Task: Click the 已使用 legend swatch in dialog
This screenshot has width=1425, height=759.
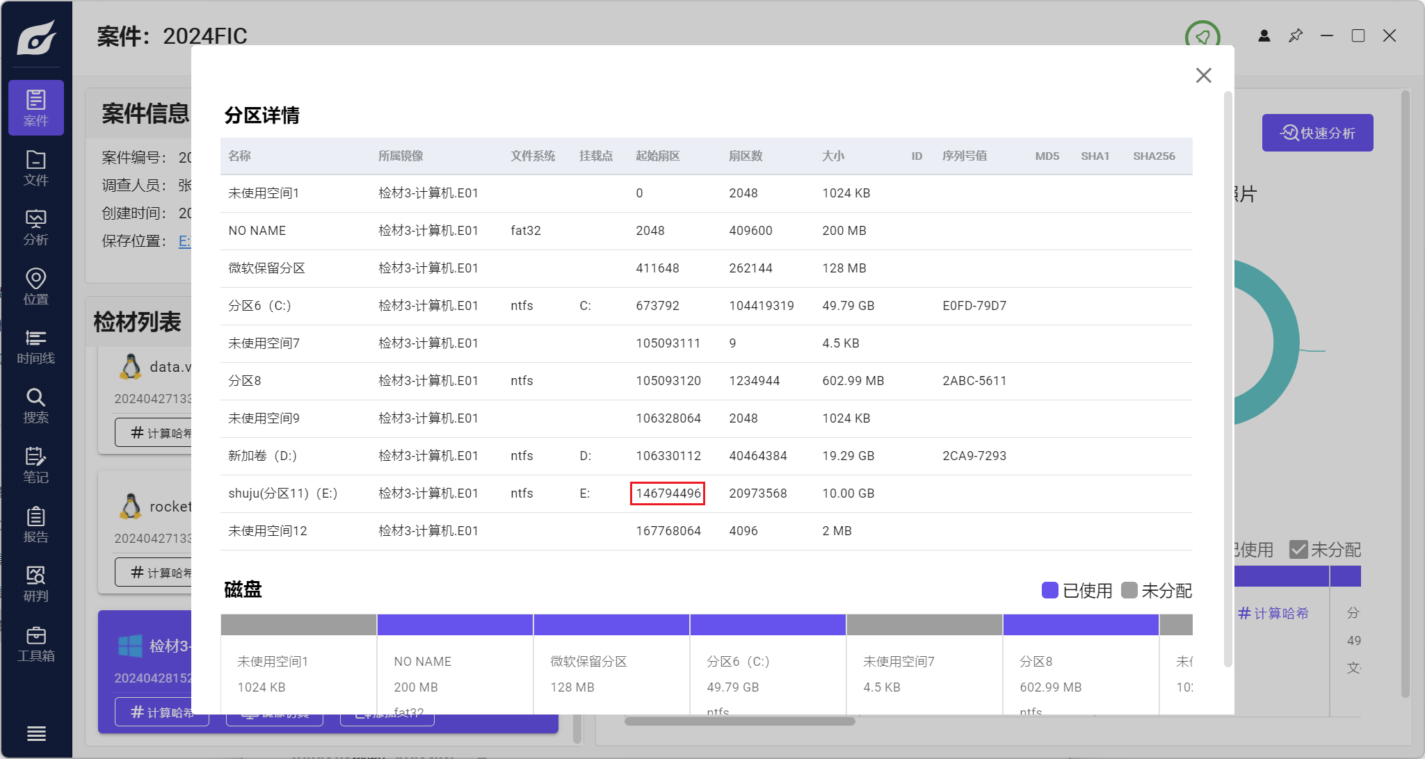Action: tap(1049, 590)
